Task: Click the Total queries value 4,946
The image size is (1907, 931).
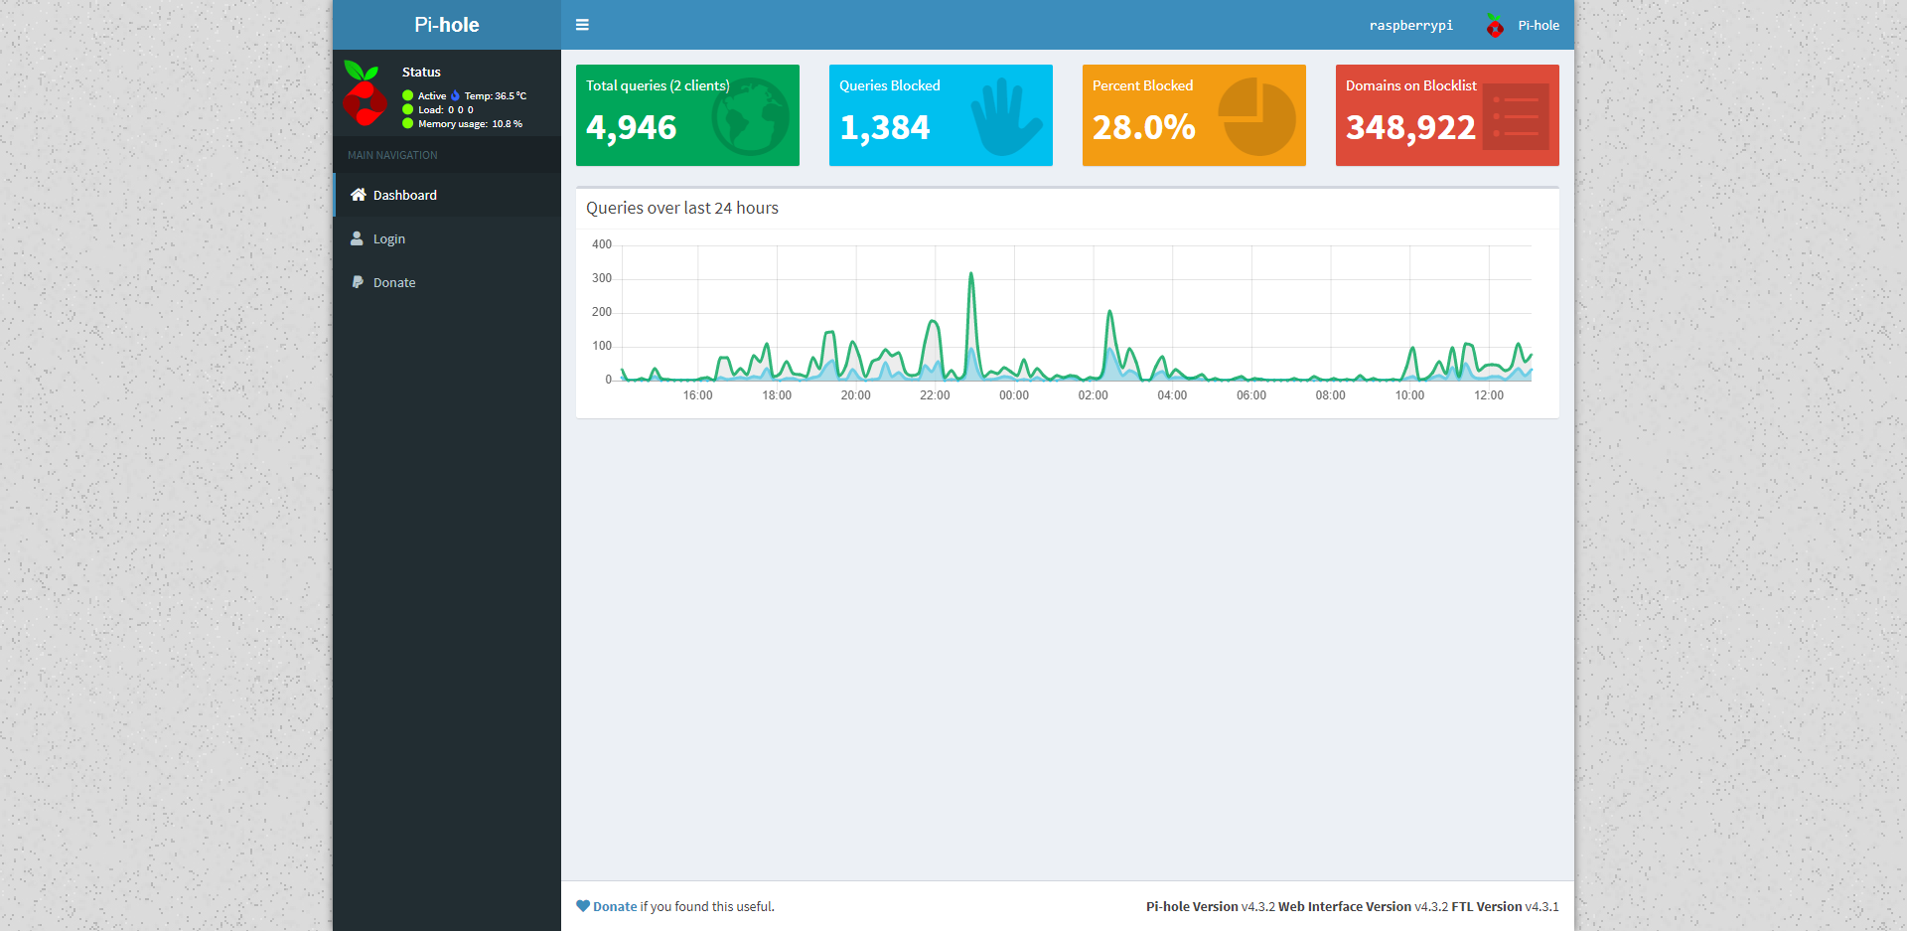Action: pos(631,127)
